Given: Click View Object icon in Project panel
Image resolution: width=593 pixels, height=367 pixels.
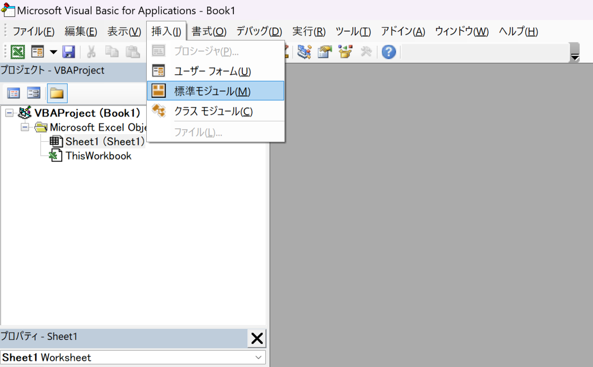Looking at the screenshot, I should [34, 93].
